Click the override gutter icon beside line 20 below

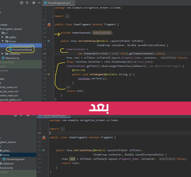point(44,150)
